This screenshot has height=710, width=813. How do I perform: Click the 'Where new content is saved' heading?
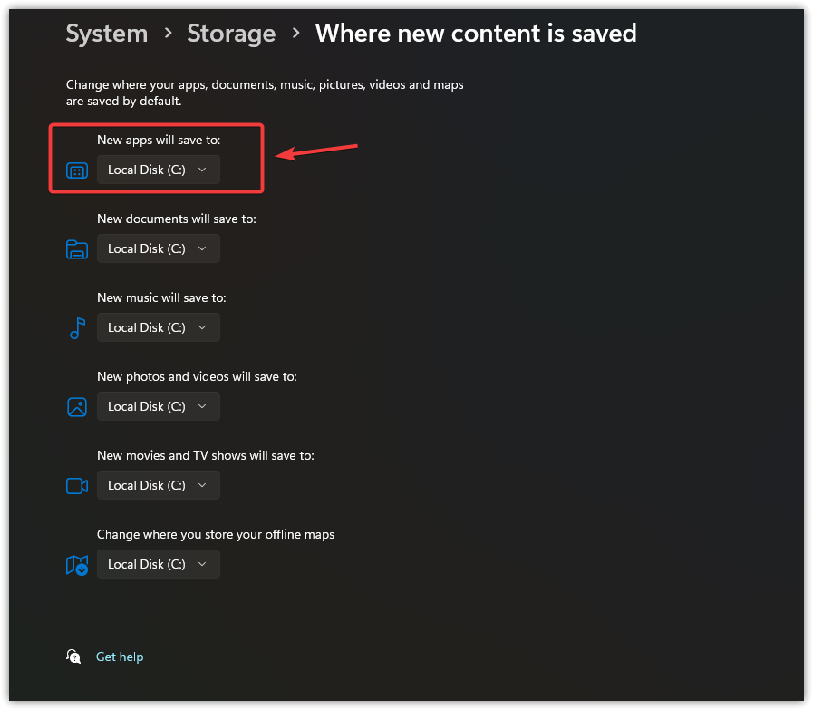point(476,34)
